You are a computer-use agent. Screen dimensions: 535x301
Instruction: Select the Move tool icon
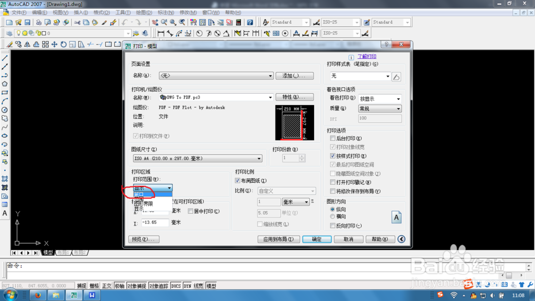(54, 44)
